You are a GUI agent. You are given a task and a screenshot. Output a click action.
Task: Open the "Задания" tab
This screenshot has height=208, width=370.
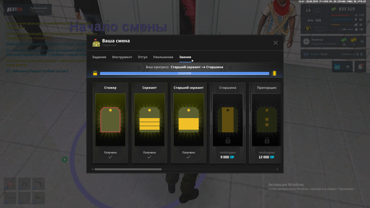coord(99,57)
